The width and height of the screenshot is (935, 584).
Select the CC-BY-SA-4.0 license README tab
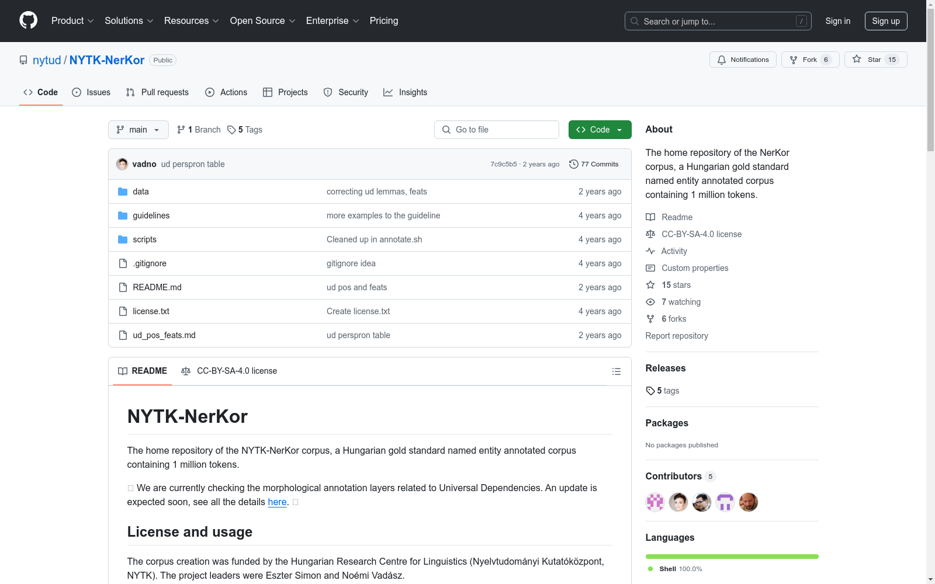(x=229, y=371)
